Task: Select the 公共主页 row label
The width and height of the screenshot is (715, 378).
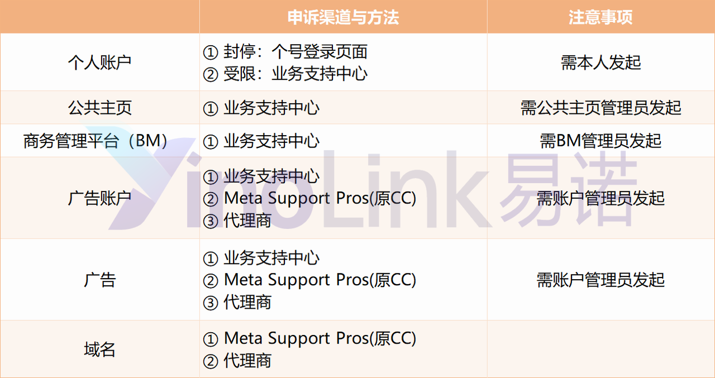Action: pos(99,107)
